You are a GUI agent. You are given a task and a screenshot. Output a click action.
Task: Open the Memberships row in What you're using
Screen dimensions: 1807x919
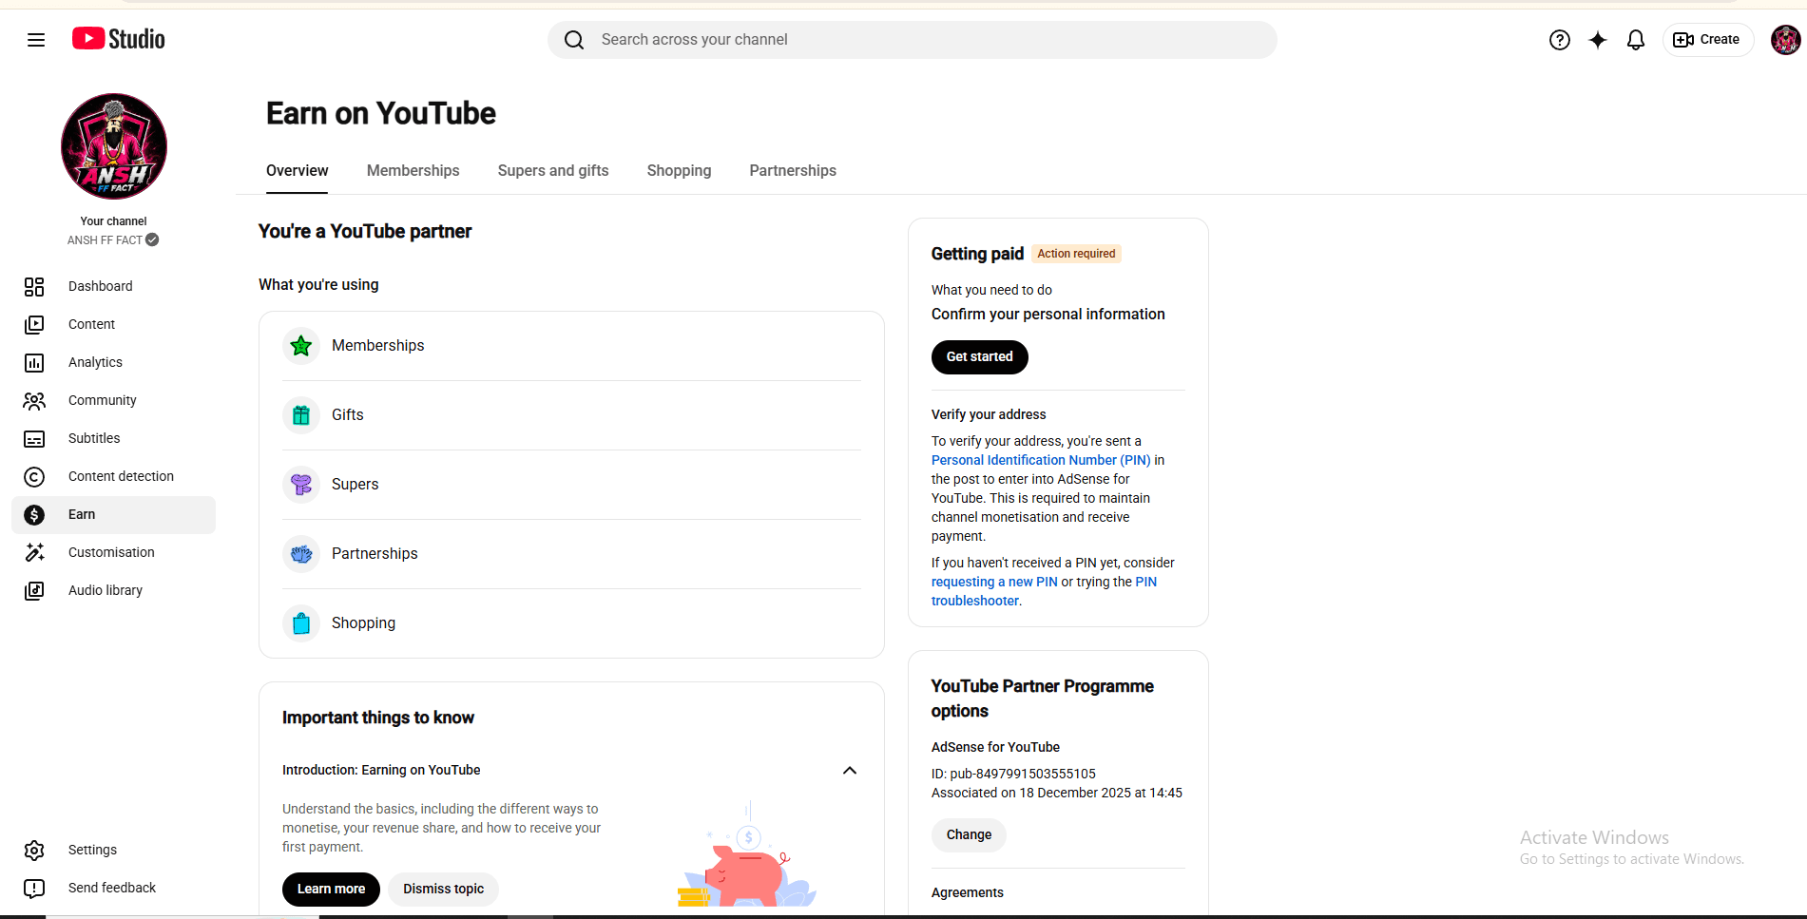point(571,346)
